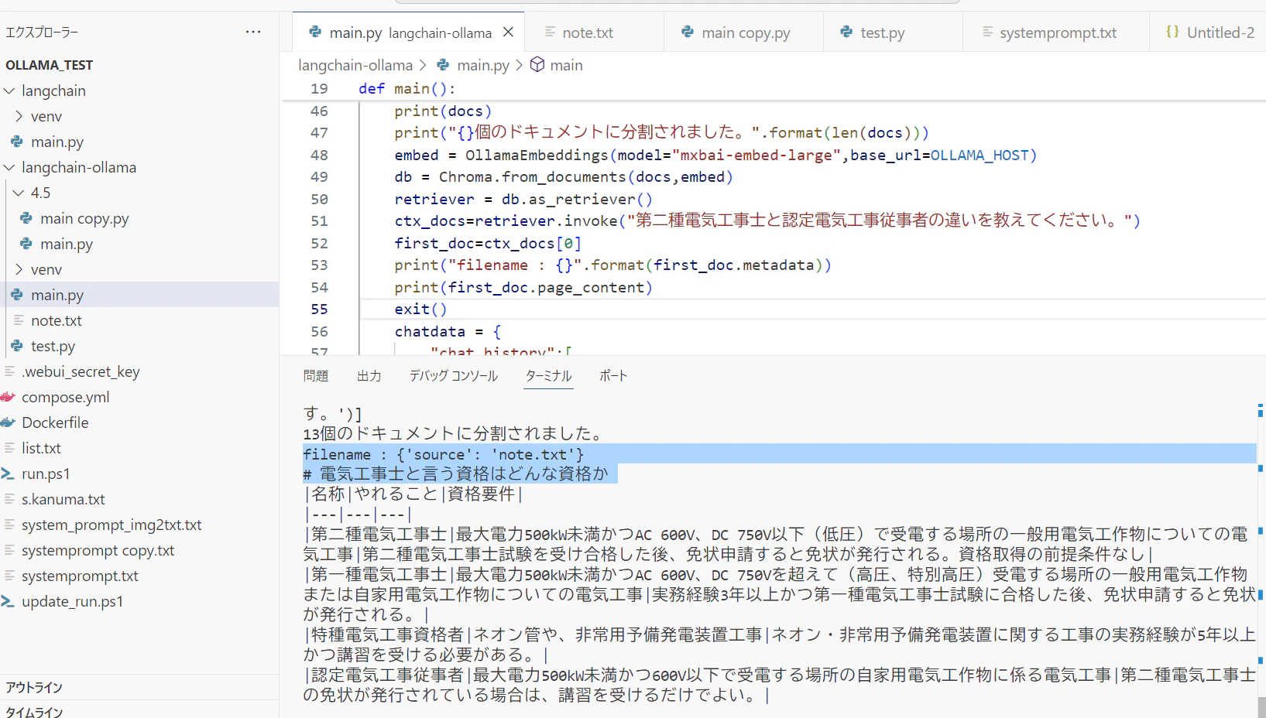Click the Python icon of the highlighted main.py in the explorer
The width and height of the screenshot is (1266, 718).
[x=17, y=295]
